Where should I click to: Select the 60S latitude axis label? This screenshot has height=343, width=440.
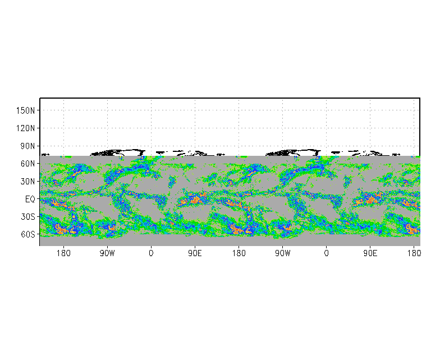coord(28,234)
